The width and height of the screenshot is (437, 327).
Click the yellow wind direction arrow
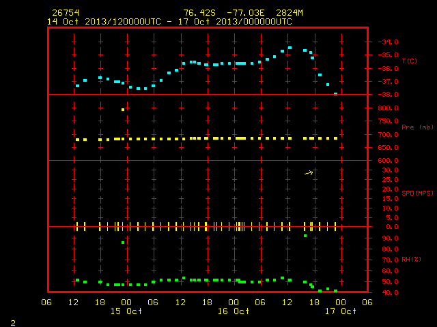click(309, 173)
